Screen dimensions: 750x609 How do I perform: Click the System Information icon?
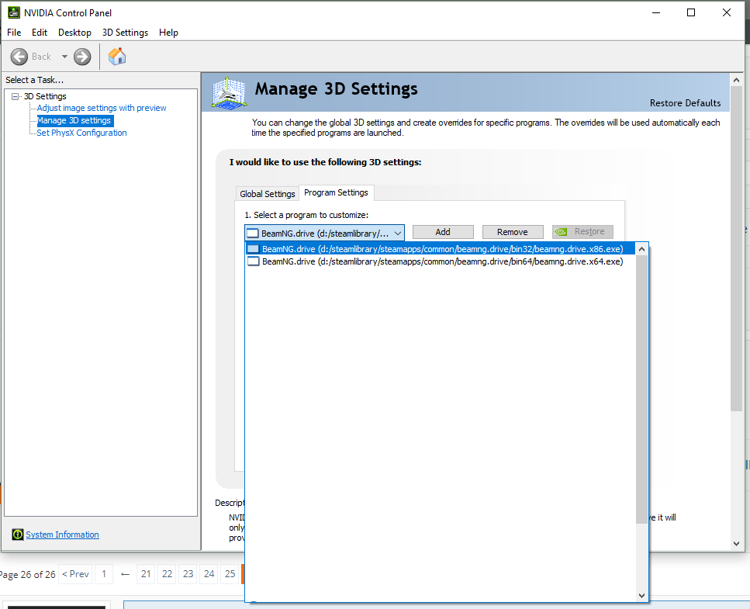click(18, 535)
